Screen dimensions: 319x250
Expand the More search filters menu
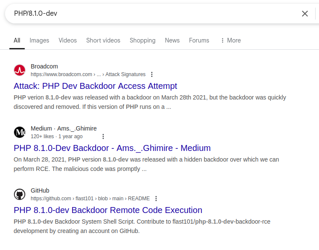[x=230, y=40]
